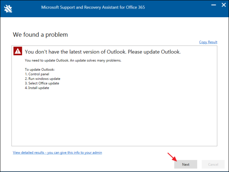Click the "We found a problem" heading
229x172 pixels.
[x=40, y=34]
